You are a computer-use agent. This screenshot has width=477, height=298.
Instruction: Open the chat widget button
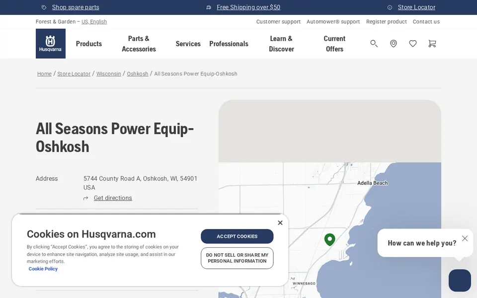pyautogui.click(x=460, y=280)
